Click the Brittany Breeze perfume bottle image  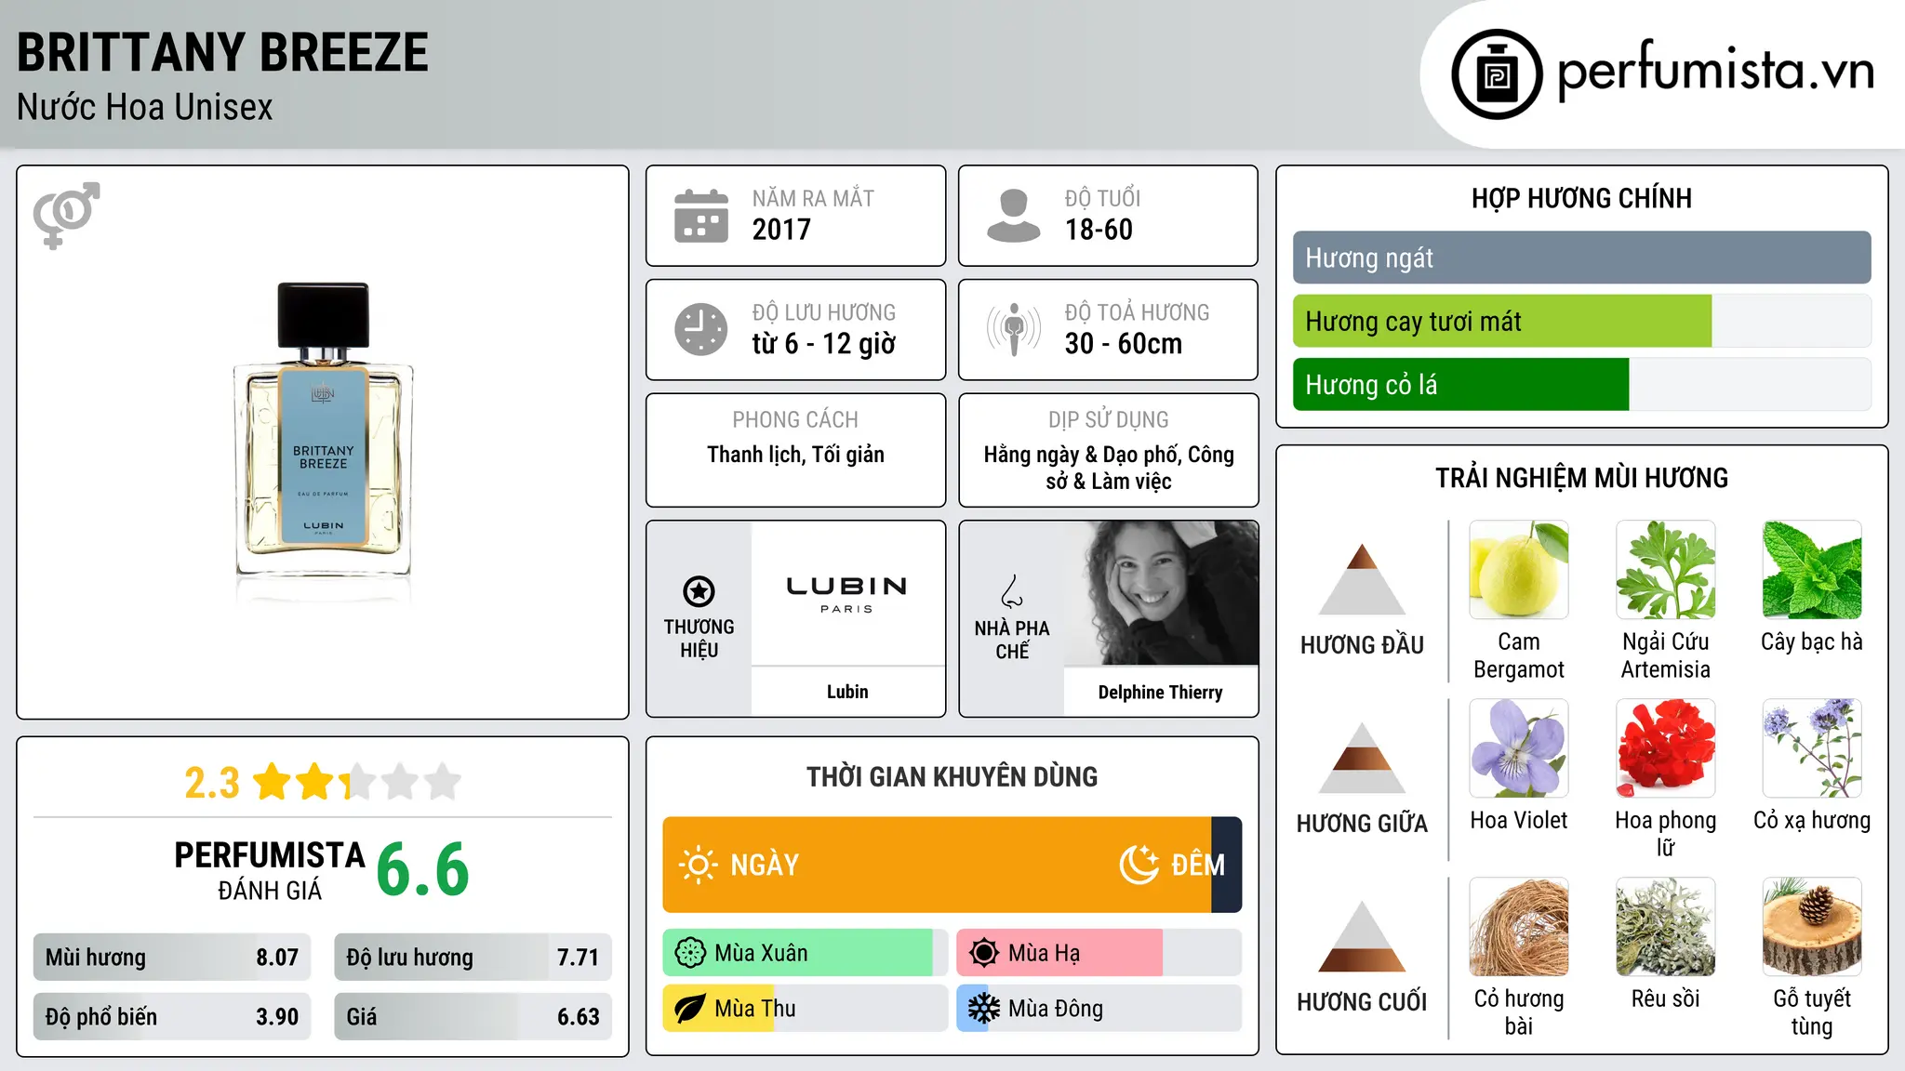(x=323, y=431)
